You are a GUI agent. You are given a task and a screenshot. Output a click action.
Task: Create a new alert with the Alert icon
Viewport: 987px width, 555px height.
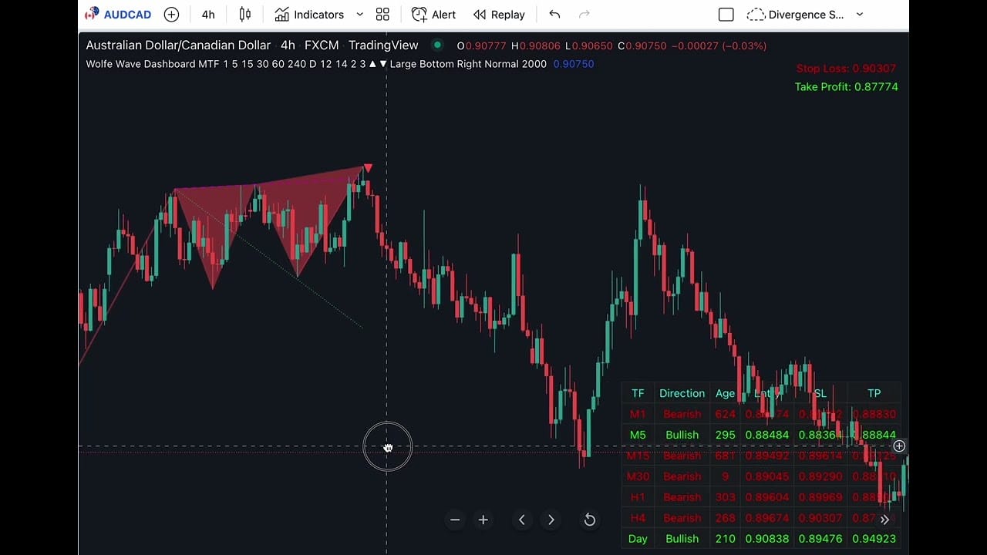point(433,14)
